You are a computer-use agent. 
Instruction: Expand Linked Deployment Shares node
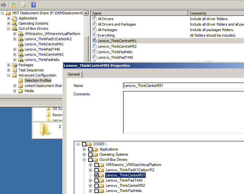click(x=15, y=86)
